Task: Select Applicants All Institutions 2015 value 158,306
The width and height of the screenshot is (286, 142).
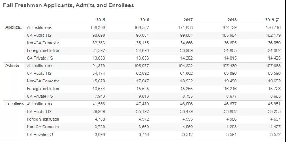Action: pyautogui.click(x=97, y=27)
